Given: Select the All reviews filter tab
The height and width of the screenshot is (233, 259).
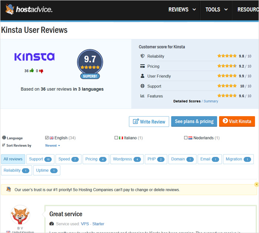Looking at the screenshot, I should click(x=13, y=159).
